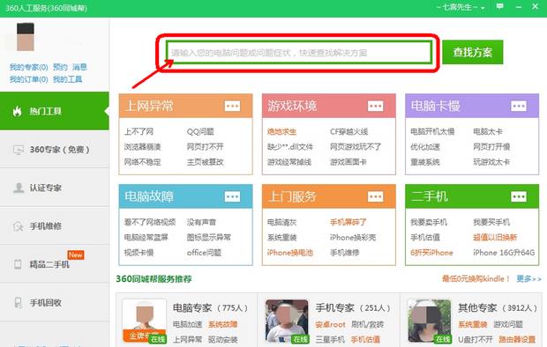Viewport: 547px width, 347px height.
Task: Click the monitor icon beside 360专家
Action: pos(19,150)
